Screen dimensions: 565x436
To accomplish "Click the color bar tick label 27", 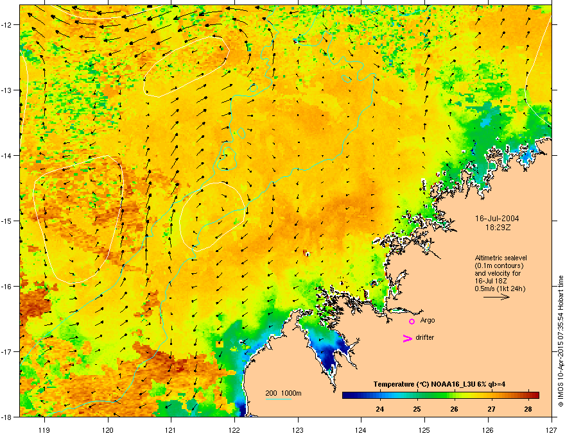I will [491, 409].
